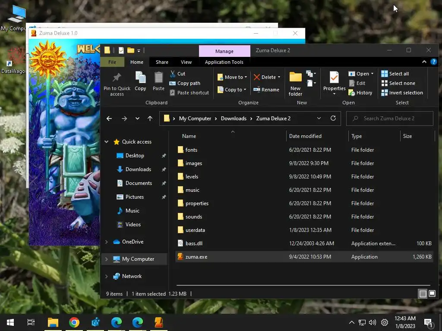This screenshot has height=331, width=442.
Task: Click Invert selection in ribbon
Action: point(402,93)
